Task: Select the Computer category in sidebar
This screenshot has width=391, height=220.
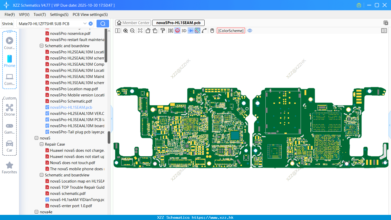Action: point(9,79)
